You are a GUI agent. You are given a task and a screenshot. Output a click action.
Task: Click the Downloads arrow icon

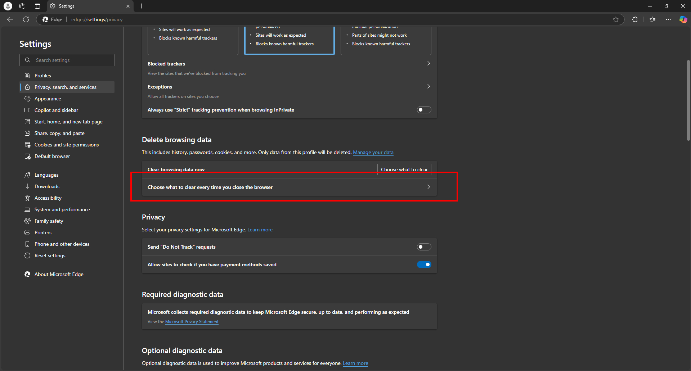[27, 186]
